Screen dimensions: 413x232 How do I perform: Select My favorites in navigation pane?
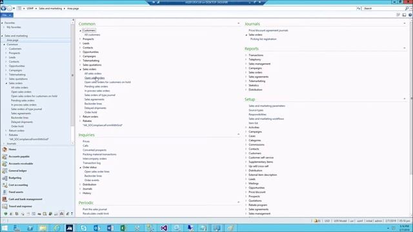14,27
